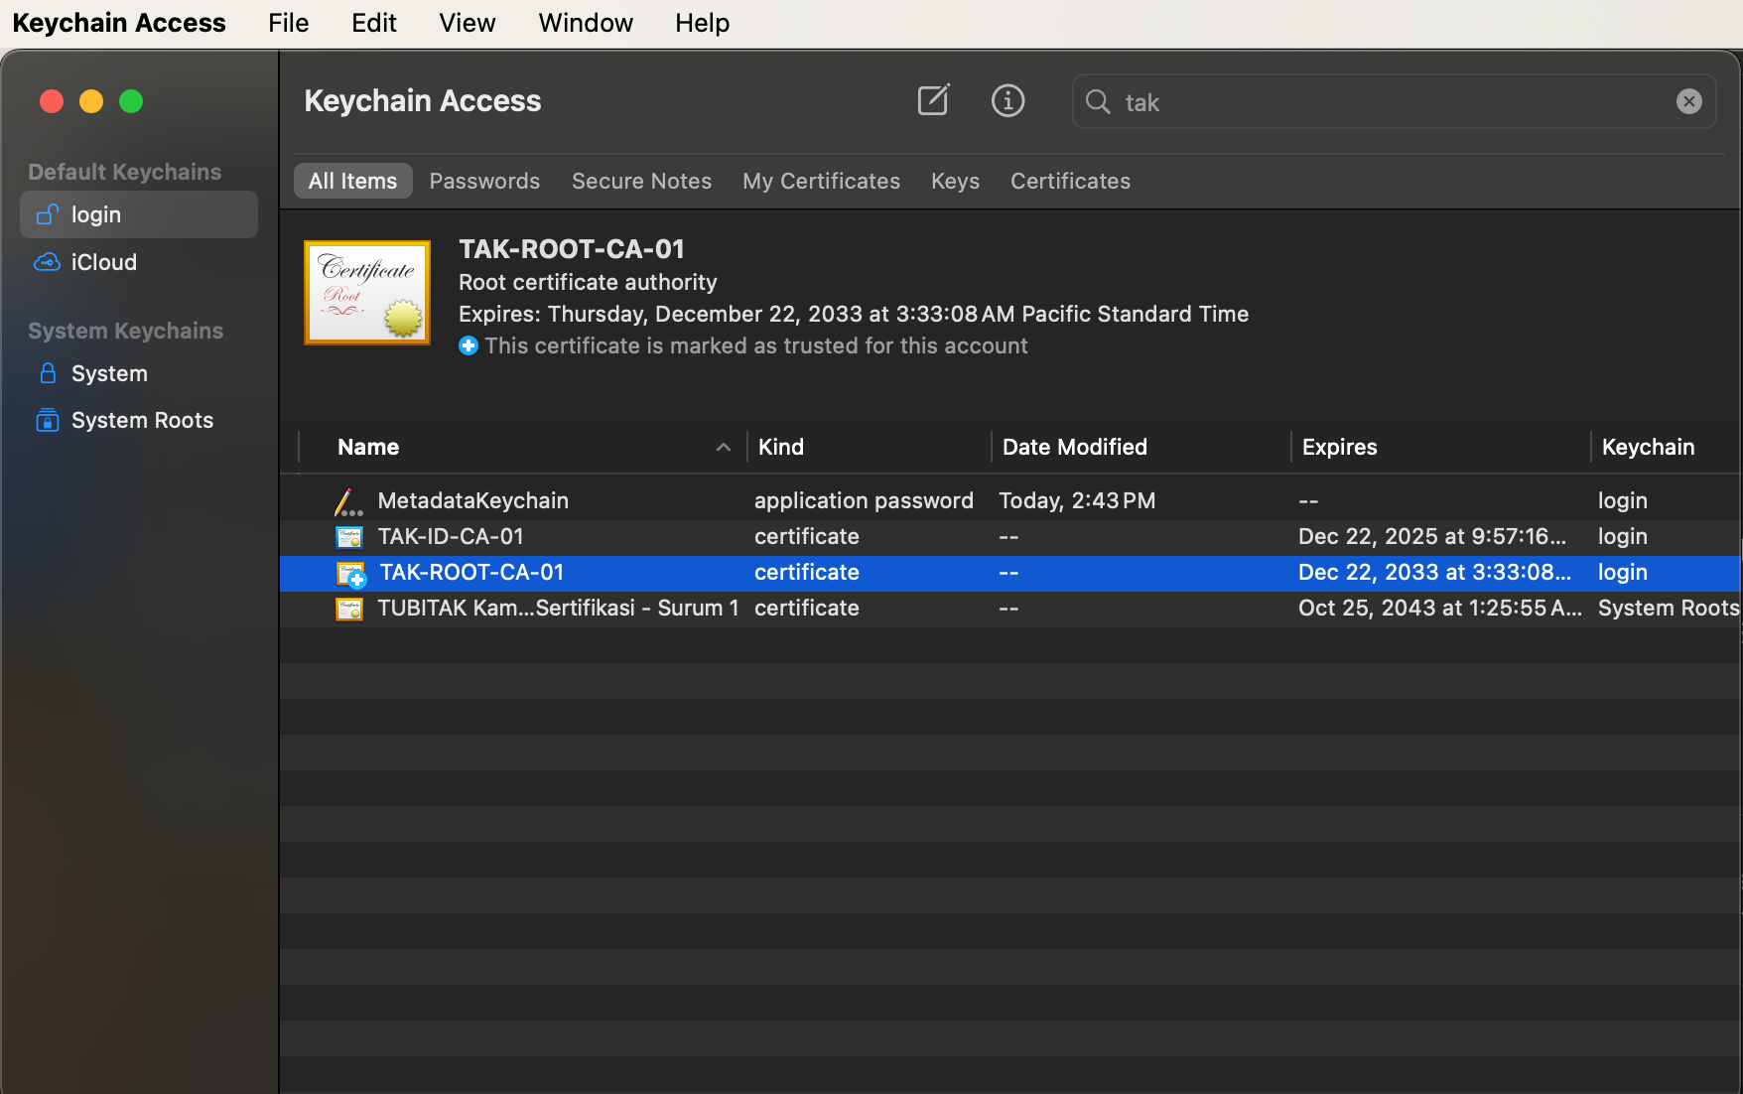
Task: Clear the search field with the X button
Action: tap(1688, 101)
